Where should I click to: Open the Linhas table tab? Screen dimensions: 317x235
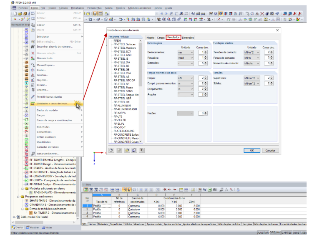click(x=92, y=224)
